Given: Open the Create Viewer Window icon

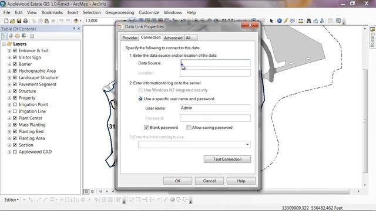Looking at the screenshot, I should click(x=338, y=21).
